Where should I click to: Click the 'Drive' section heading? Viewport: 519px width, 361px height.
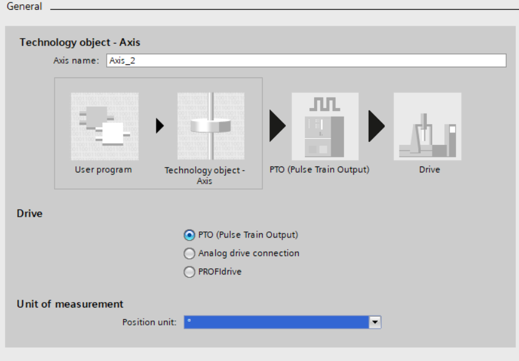point(29,214)
